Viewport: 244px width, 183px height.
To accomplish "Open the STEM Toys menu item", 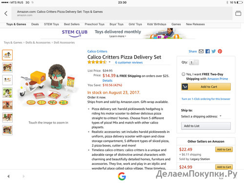I will 51,24.
